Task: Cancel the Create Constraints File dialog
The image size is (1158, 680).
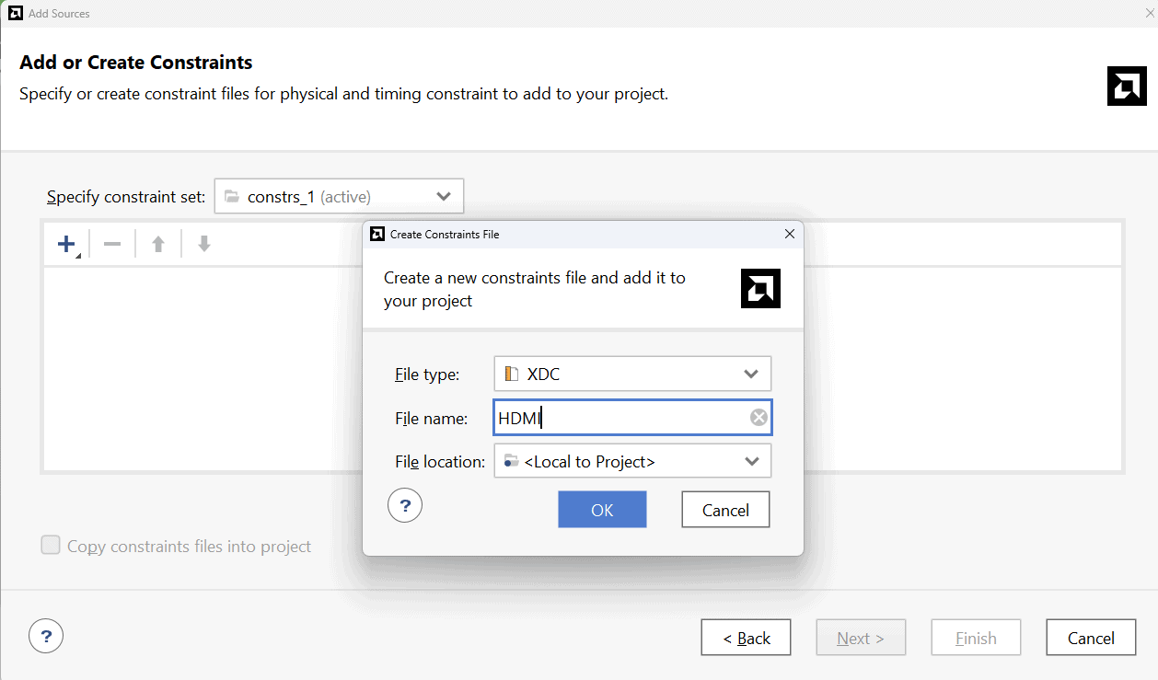Action: click(725, 510)
